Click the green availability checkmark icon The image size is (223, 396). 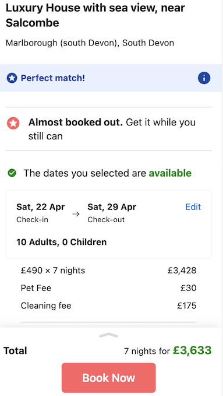[12, 173]
